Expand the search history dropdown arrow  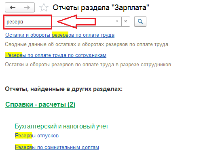(x=117, y=21)
